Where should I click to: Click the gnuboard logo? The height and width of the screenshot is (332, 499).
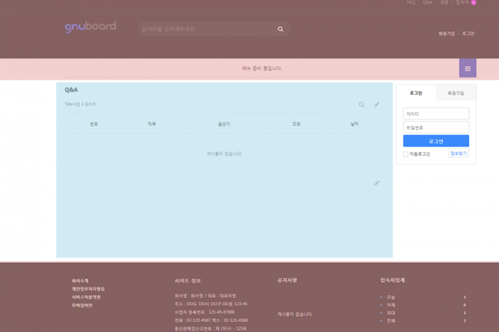[91, 27]
